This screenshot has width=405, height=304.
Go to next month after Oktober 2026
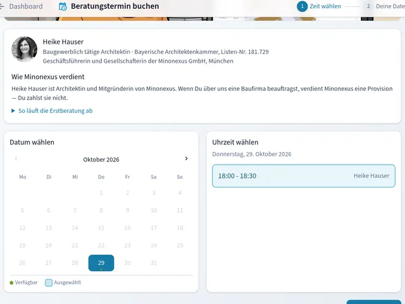[186, 158]
